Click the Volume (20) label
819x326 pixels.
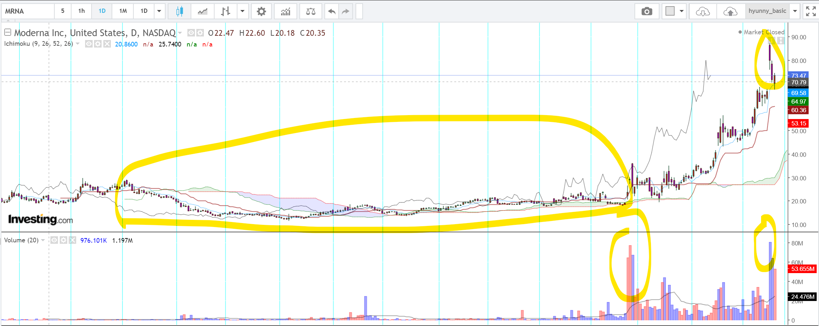point(21,240)
